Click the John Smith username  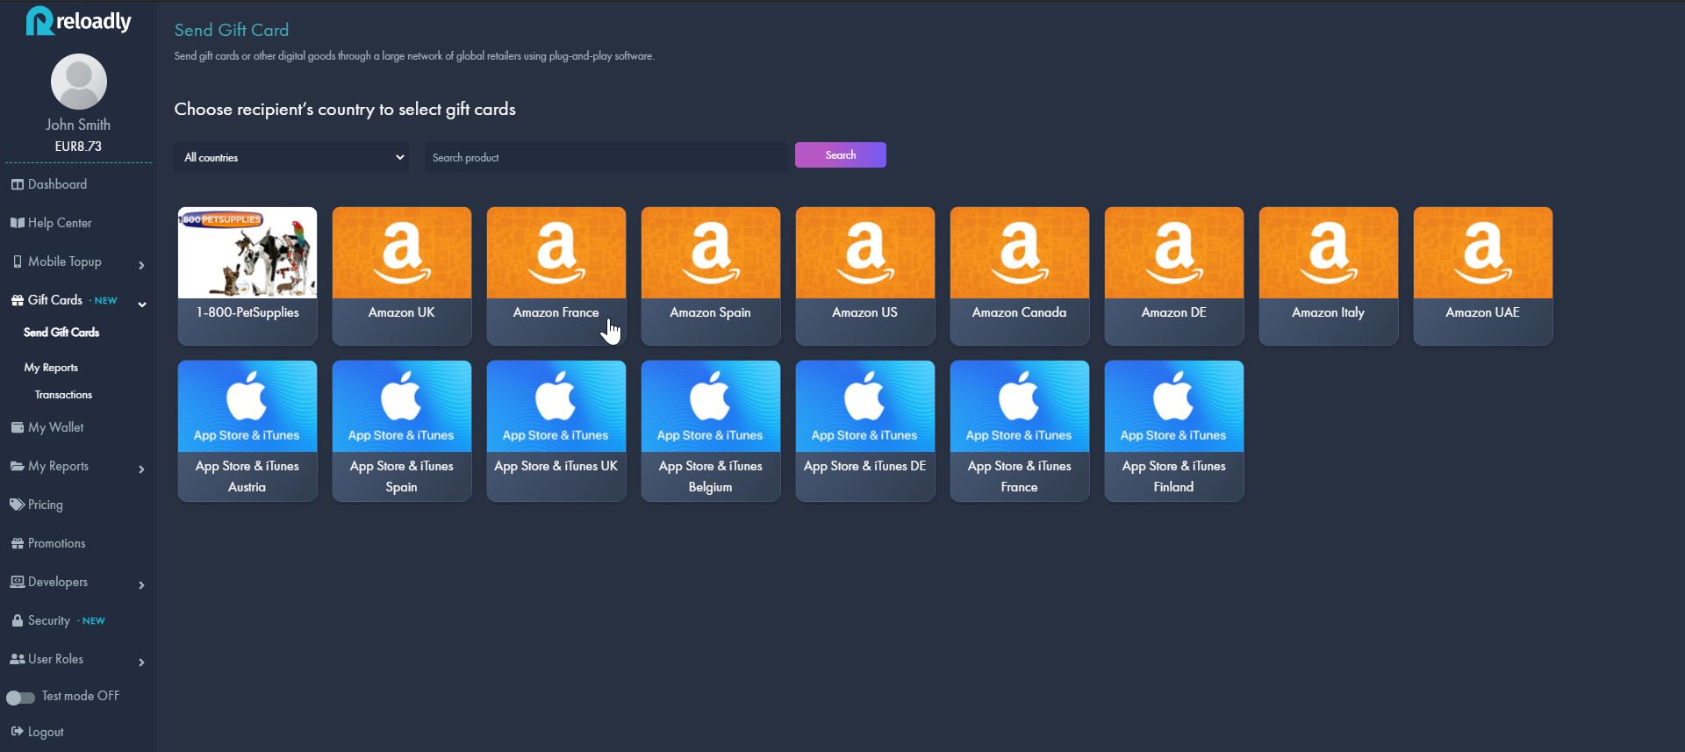coord(78,125)
